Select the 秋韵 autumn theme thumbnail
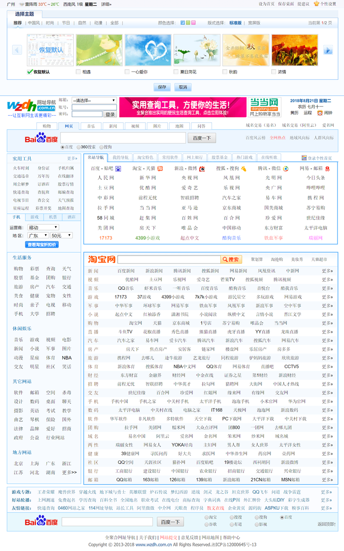The height and width of the screenshot is (551, 344). click(246, 50)
